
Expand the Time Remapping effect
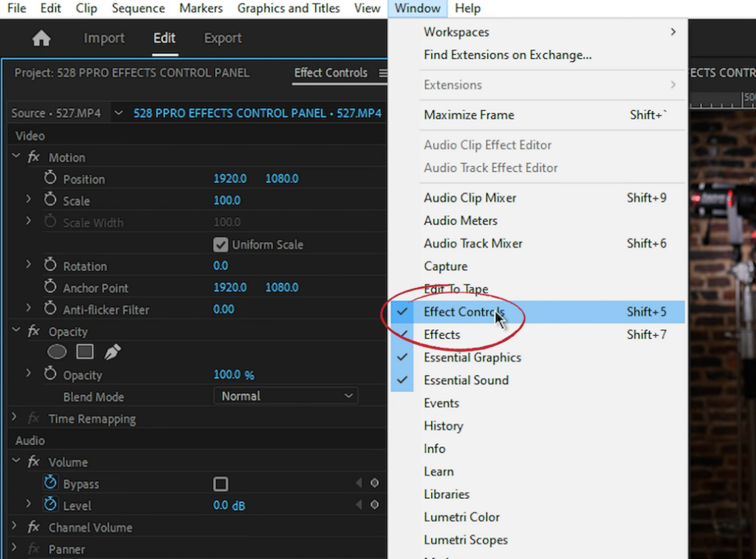coord(15,419)
